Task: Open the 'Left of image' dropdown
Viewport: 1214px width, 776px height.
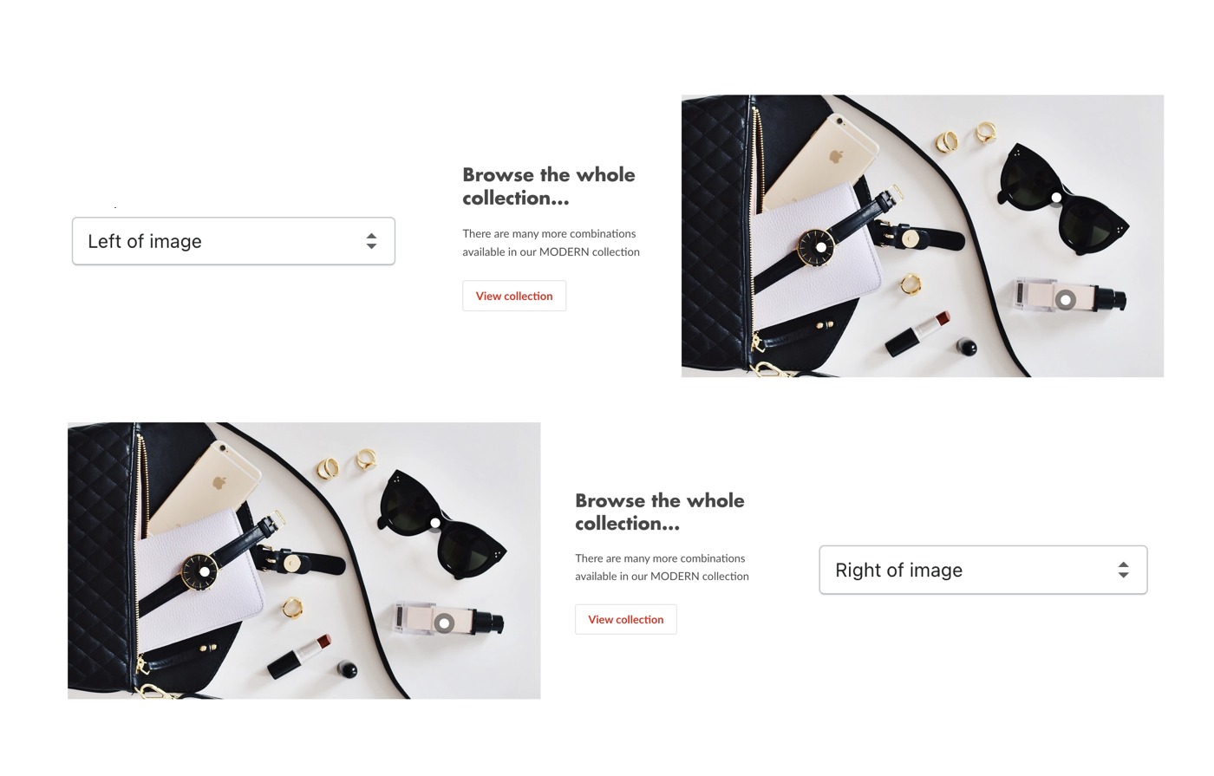Action: click(x=233, y=241)
